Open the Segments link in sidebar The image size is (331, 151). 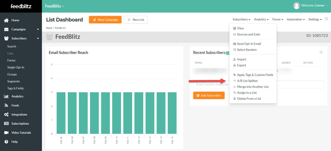[14, 82]
